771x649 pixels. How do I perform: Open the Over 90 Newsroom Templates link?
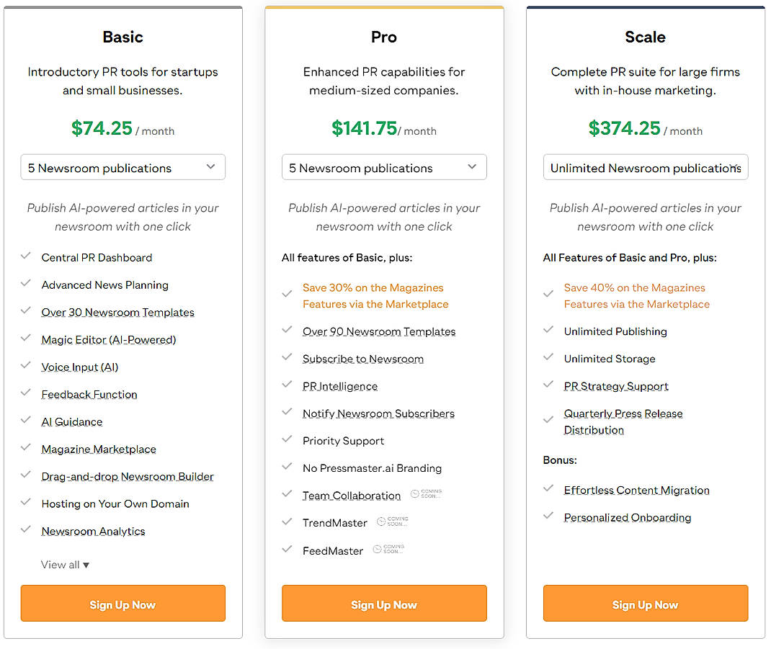coord(379,331)
